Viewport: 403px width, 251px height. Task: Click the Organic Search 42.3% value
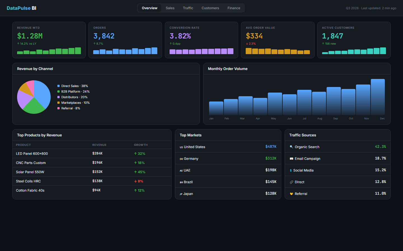click(x=380, y=147)
